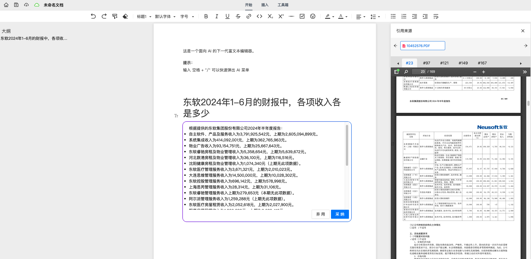Zoom out the PDF viewer

[x=475, y=72]
